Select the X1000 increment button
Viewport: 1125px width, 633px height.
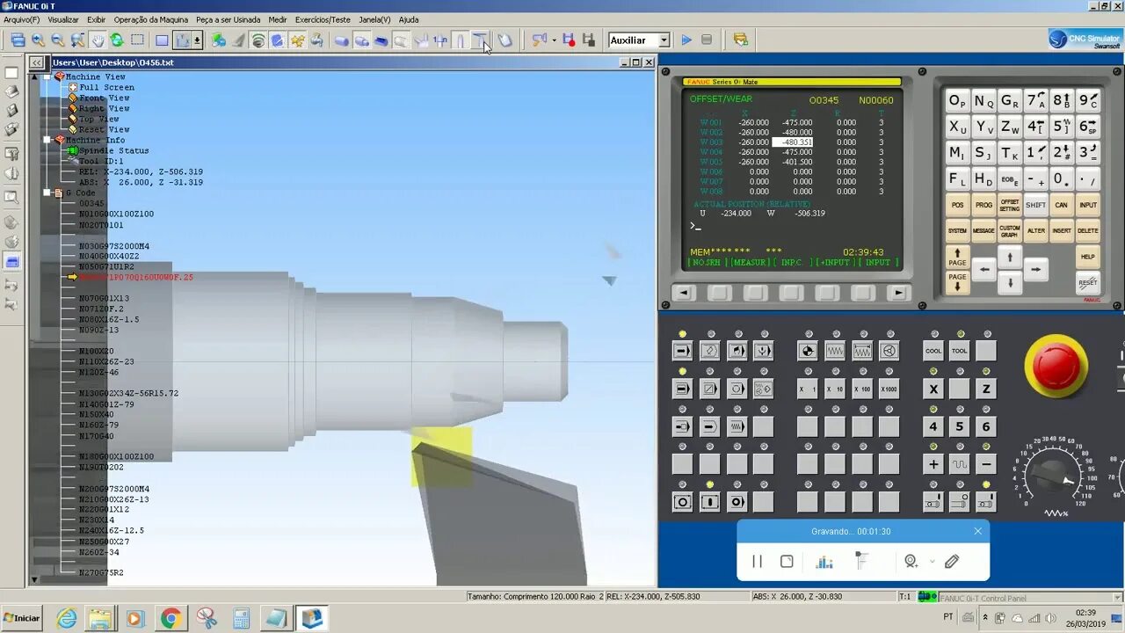click(x=889, y=389)
